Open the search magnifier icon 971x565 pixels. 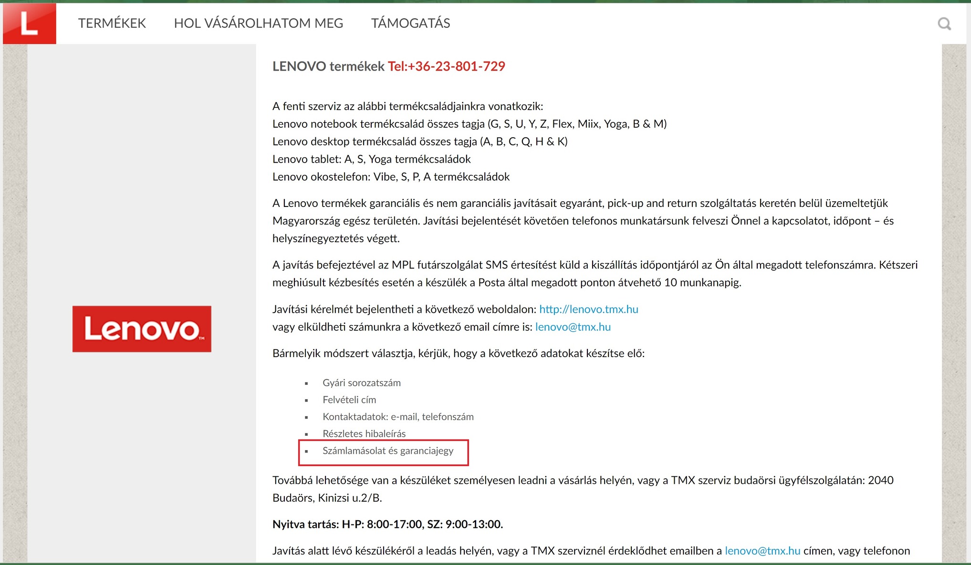coord(944,23)
